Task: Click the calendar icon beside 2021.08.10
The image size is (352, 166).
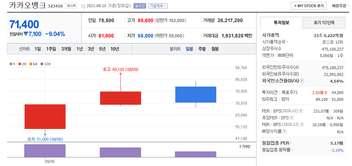Action: pos(83,6)
